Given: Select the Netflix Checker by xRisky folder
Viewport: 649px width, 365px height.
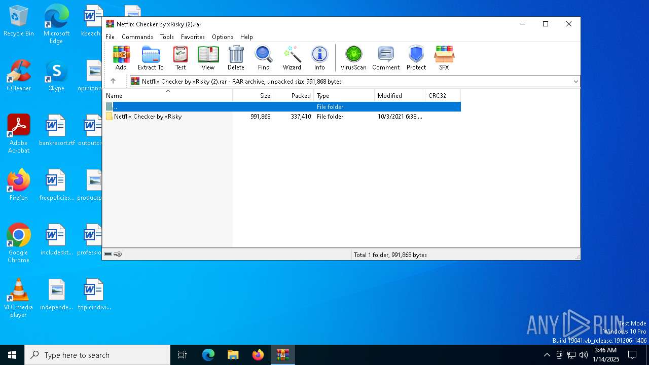Looking at the screenshot, I should coord(148,117).
